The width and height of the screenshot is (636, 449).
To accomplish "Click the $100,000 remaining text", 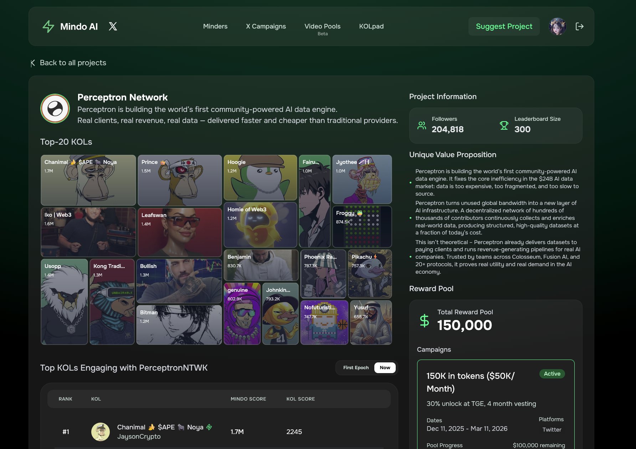I will tap(539, 445).
